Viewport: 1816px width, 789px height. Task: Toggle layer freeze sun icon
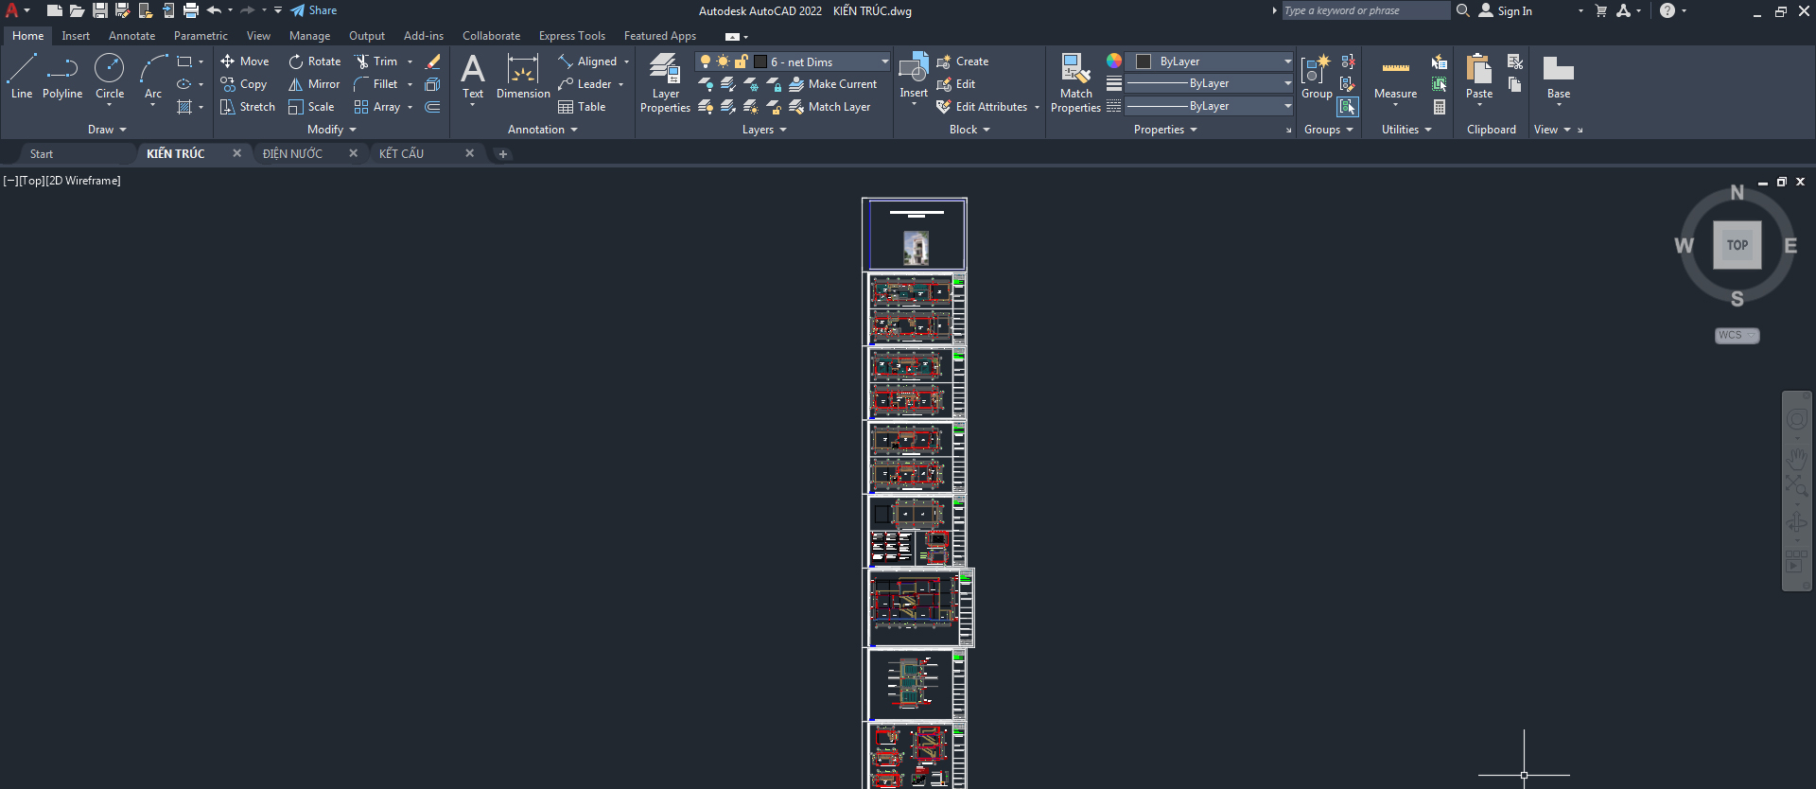pos(723,61)
